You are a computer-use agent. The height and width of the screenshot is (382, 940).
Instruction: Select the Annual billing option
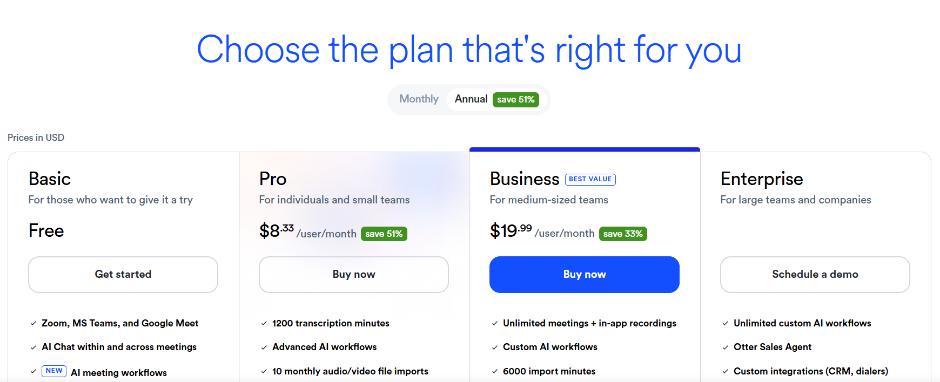pos(471,99)
